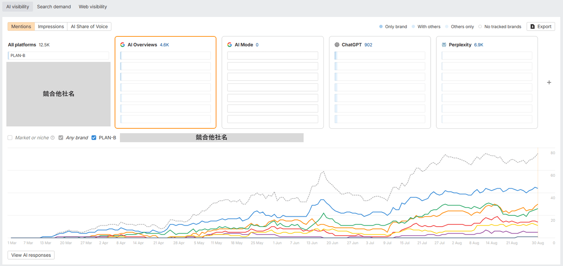Click the Export button
The width and height of the screenshot is (563, 266).
pyautogui.click(x=541, y=27)
